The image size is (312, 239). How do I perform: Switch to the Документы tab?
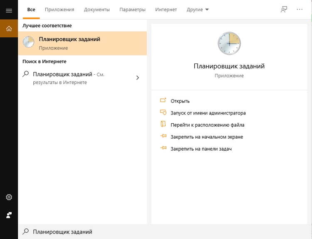click(x=97, y=10)
